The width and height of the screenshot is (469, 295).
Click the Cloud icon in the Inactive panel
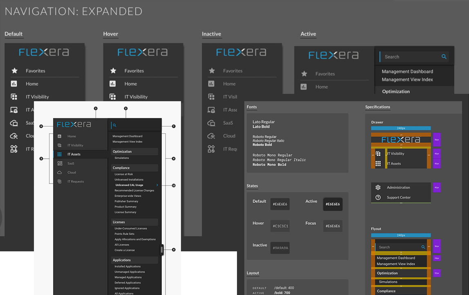point(211,136)
